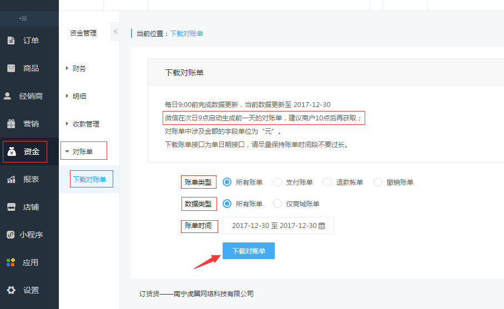
Task: Click the 账单时间 date range field
Action: (x=278, y=225)
